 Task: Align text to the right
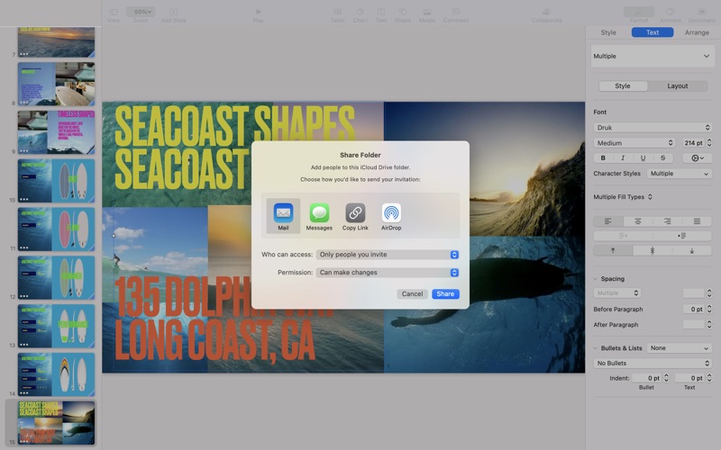[667, 220]
